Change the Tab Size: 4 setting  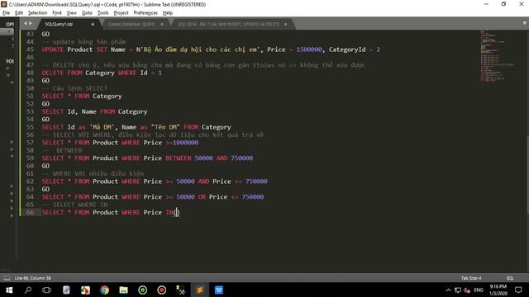[x=471, y=278]
